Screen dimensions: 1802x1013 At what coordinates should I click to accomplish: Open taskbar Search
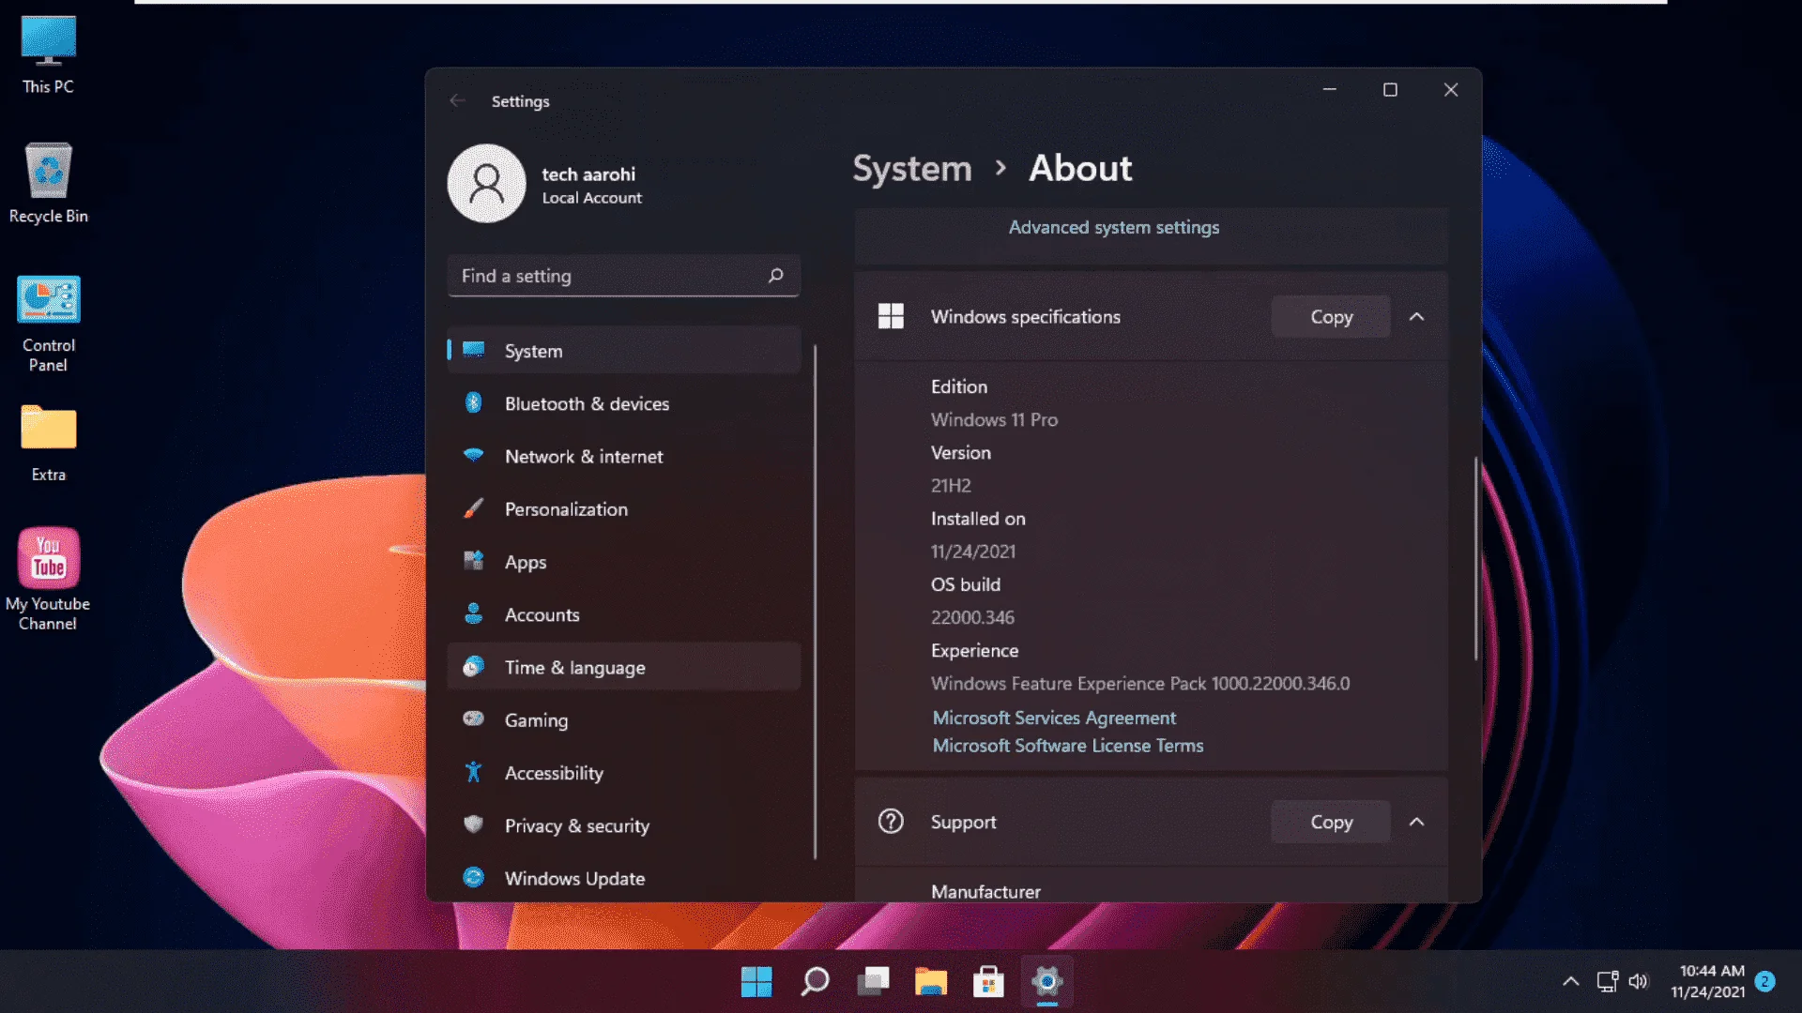(x=815, y=982)
